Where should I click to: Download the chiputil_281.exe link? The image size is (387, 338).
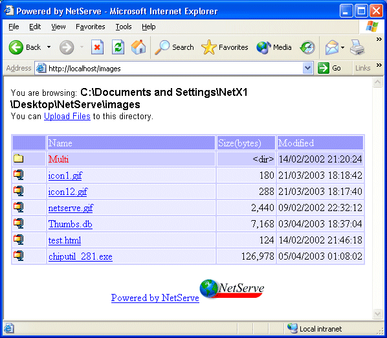[80, 256]
